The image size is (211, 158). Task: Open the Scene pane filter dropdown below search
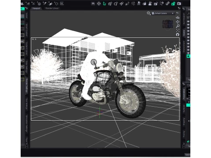[x=189, y=18]
